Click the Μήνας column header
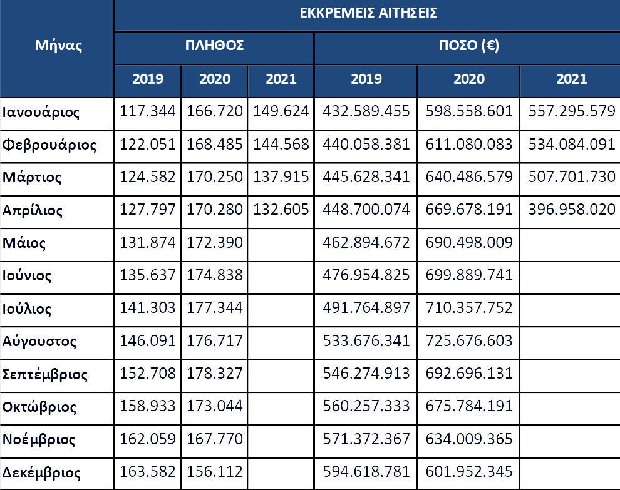 [57, 49]
